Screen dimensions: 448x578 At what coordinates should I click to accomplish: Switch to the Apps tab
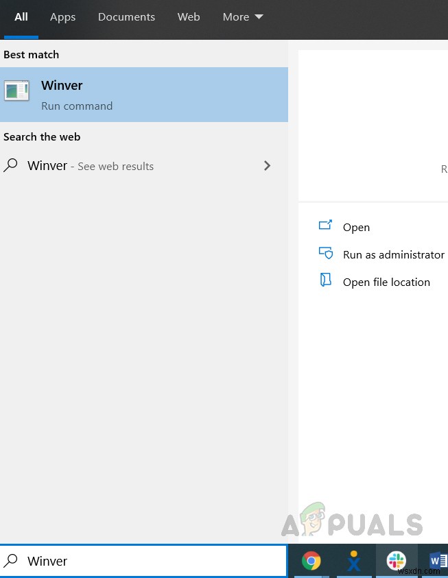pos(62,16)
